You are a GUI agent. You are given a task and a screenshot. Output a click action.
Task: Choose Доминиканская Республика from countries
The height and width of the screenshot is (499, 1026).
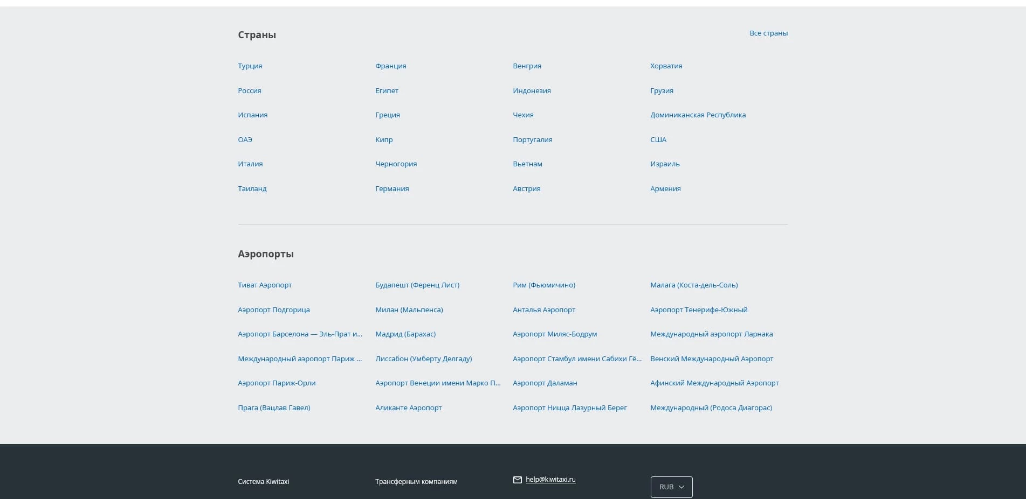[x=698, y=115]
